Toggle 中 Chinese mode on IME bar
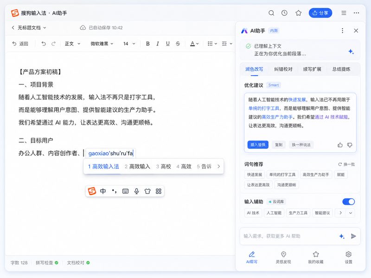371x278 pixels. click(x=103, y=191)
